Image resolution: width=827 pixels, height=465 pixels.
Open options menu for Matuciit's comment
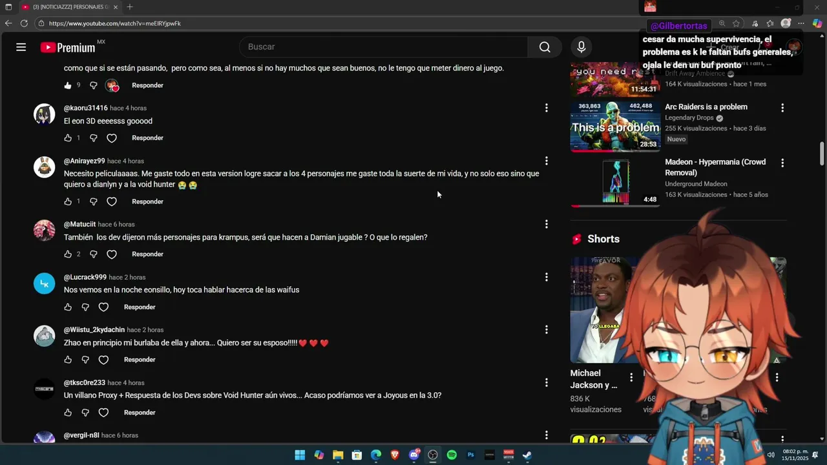coord(547,224)
